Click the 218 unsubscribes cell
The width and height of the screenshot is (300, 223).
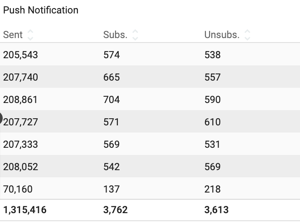pyautogui.click(x=213, y=189)
